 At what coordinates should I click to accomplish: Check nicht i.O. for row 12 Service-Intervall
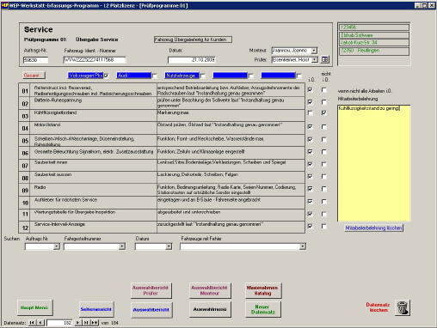(x=323, y=226)
